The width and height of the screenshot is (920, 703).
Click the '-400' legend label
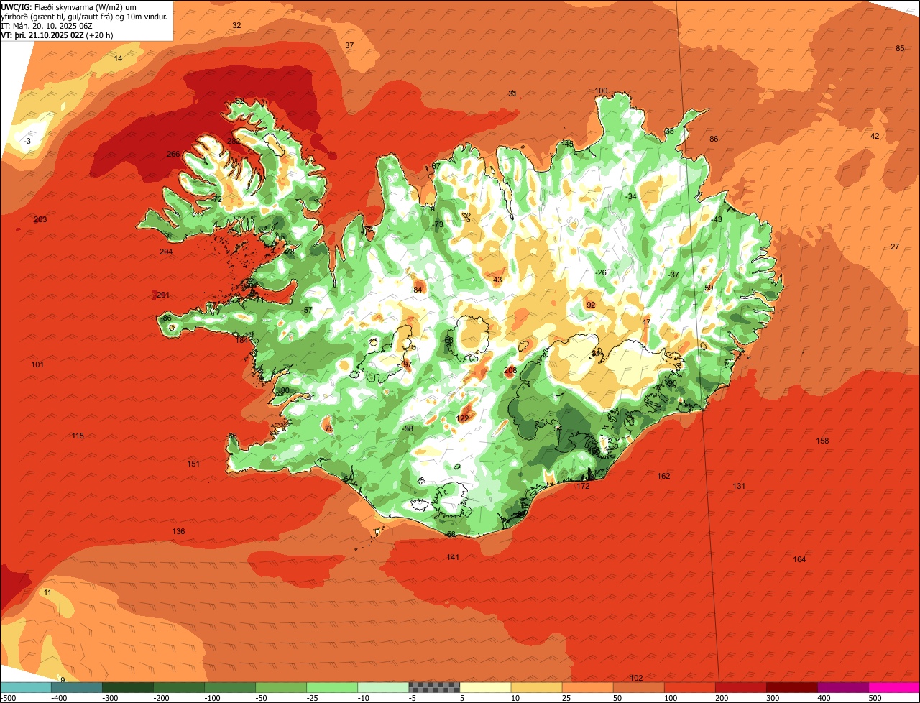click(59, 698)
